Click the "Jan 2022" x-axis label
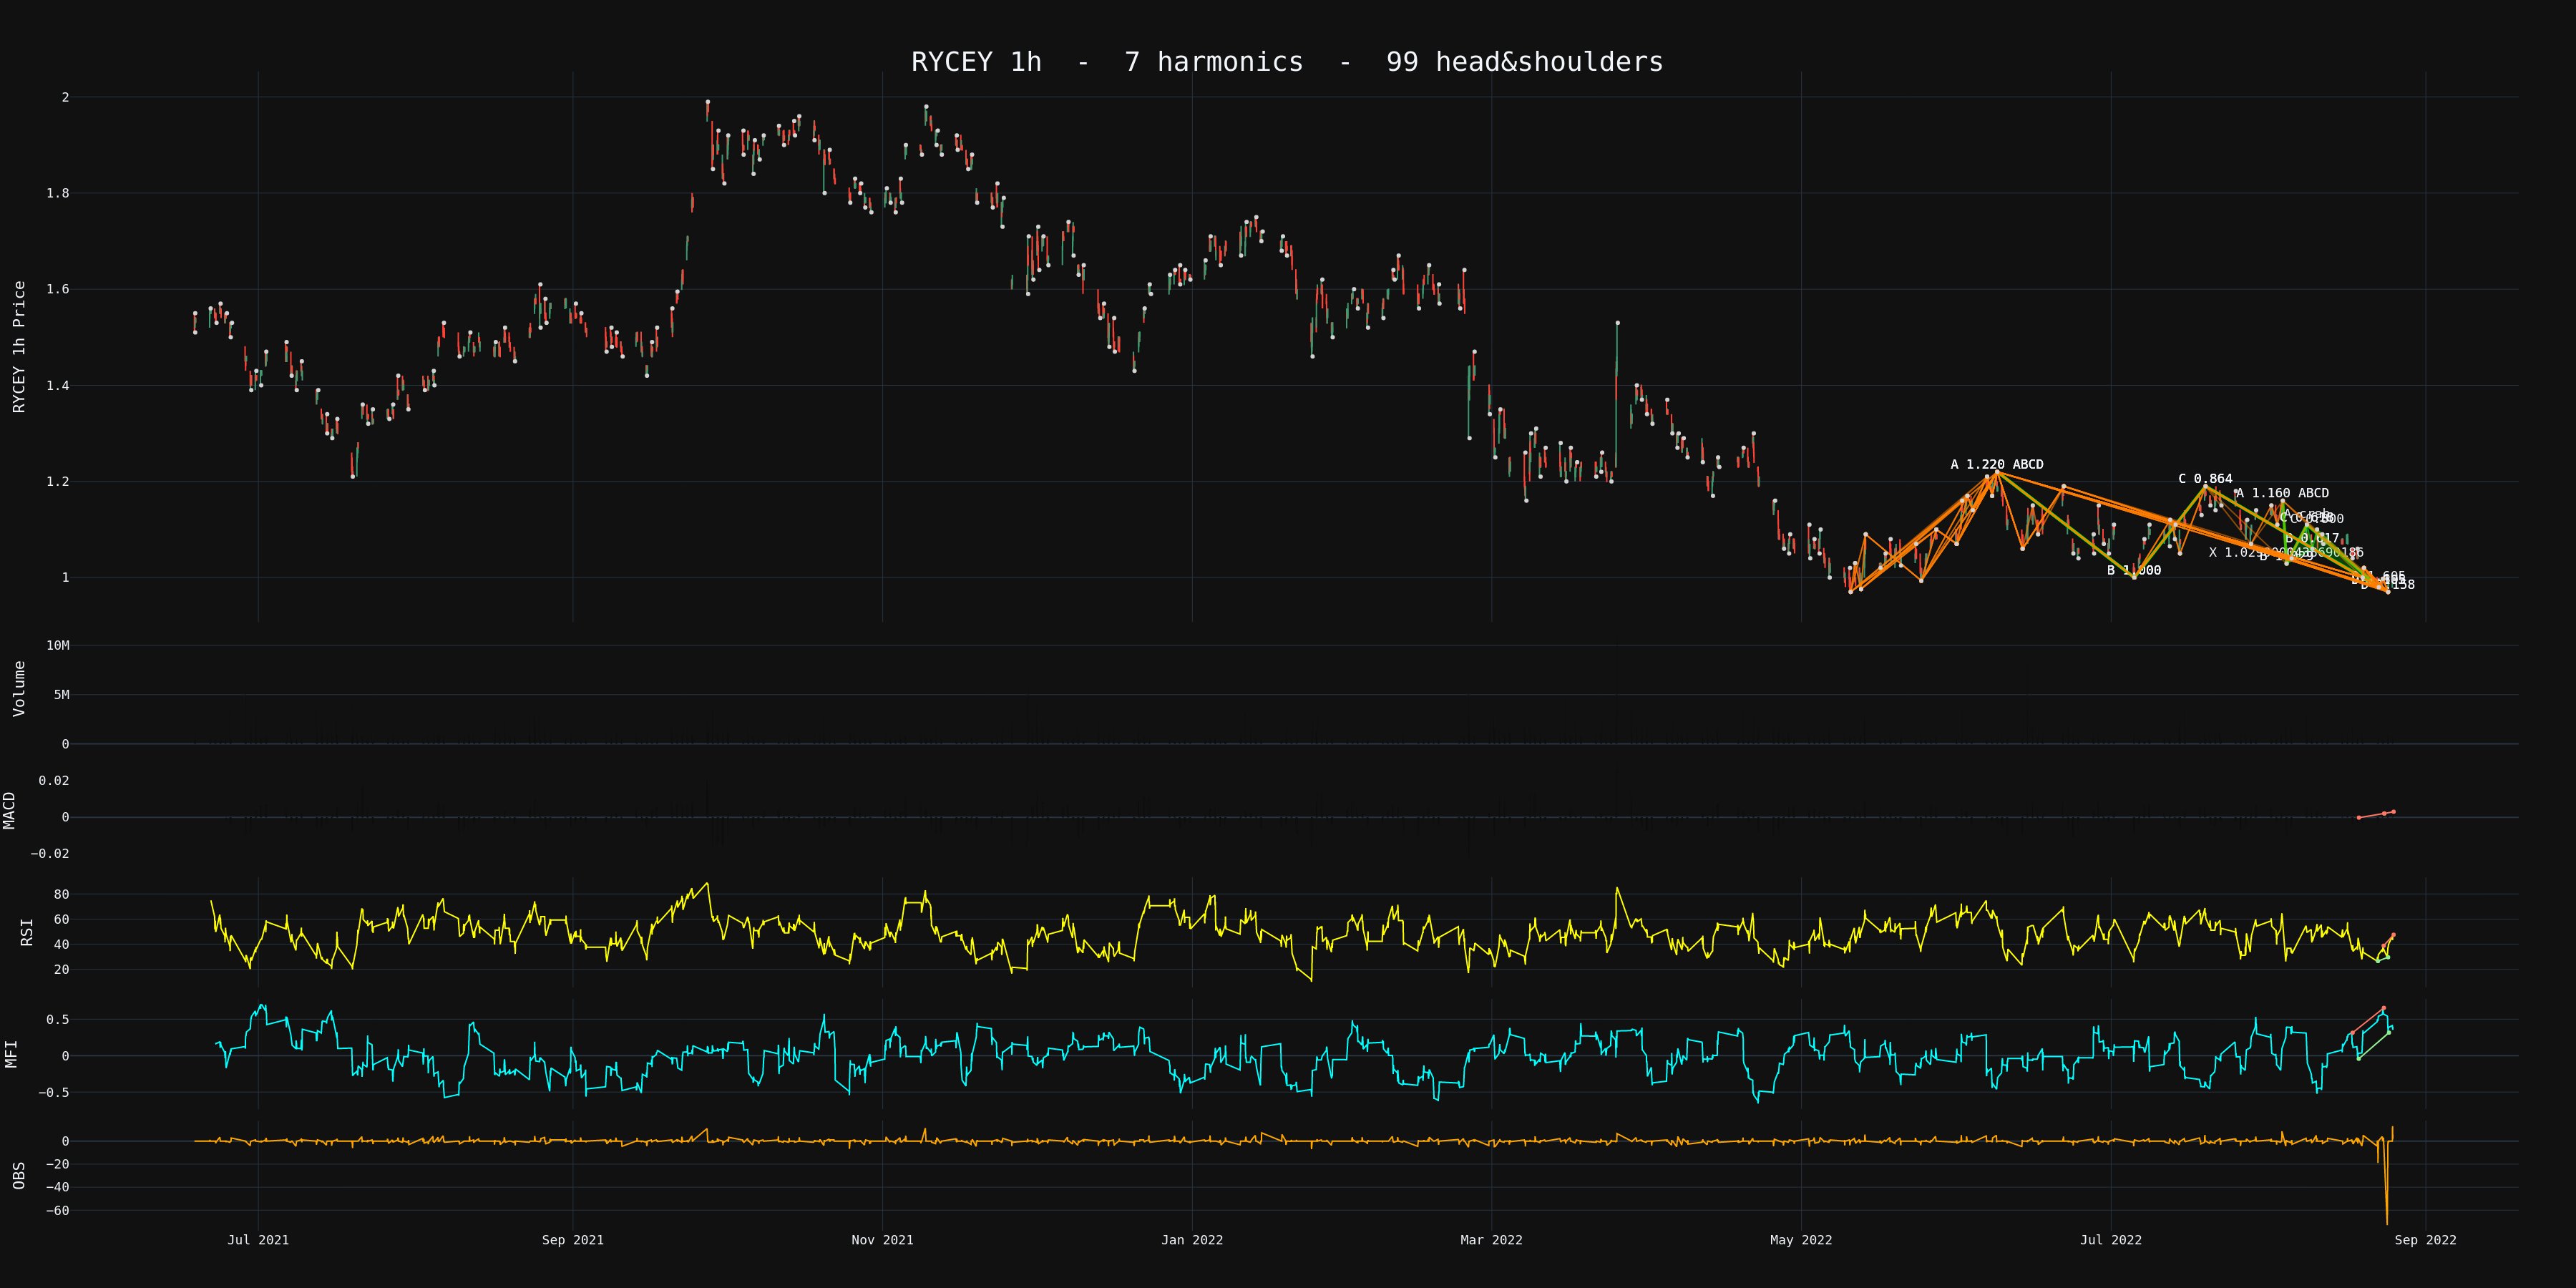 (1191, 1240)
